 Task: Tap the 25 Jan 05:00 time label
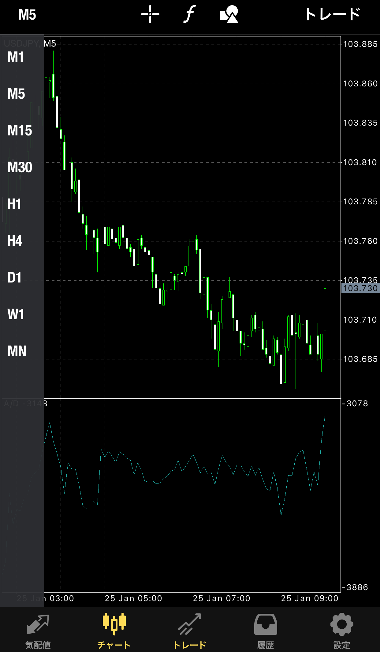tap(133, 598)
